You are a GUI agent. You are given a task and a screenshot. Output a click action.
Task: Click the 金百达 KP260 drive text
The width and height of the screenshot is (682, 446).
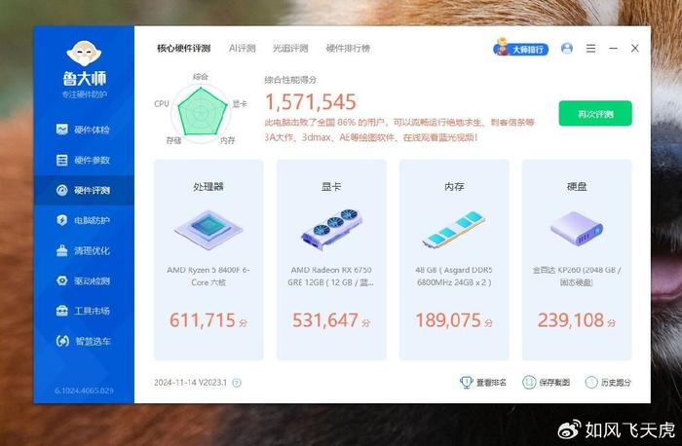tap(577, 276)
